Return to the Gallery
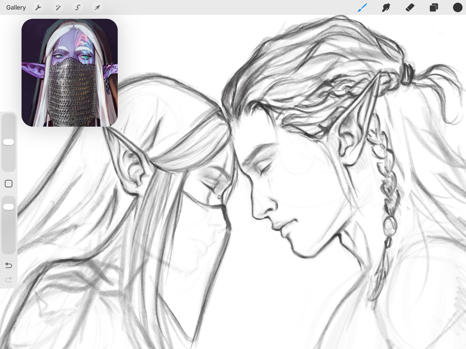The height and width of the screenshot is (349, 466). [16, 7]
